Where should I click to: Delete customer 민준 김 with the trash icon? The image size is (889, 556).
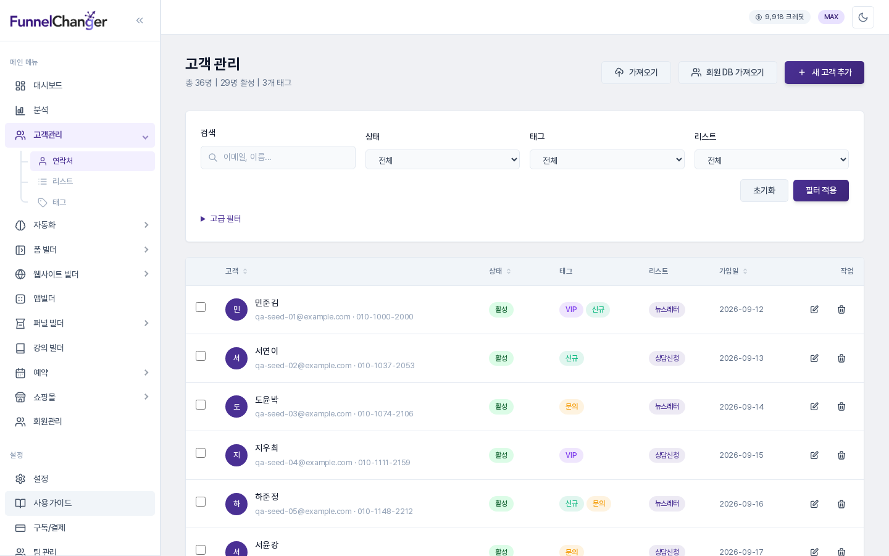point(841,310)
